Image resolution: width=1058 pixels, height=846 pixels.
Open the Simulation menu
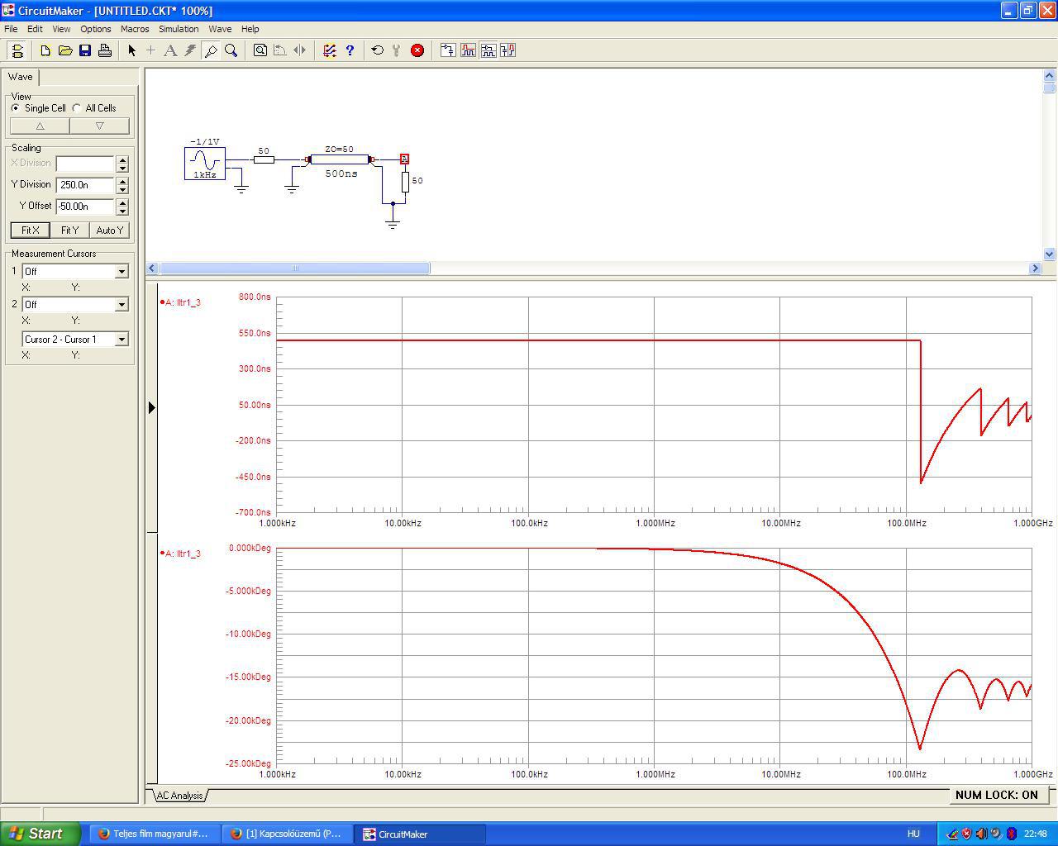click(x=179, y=29)
